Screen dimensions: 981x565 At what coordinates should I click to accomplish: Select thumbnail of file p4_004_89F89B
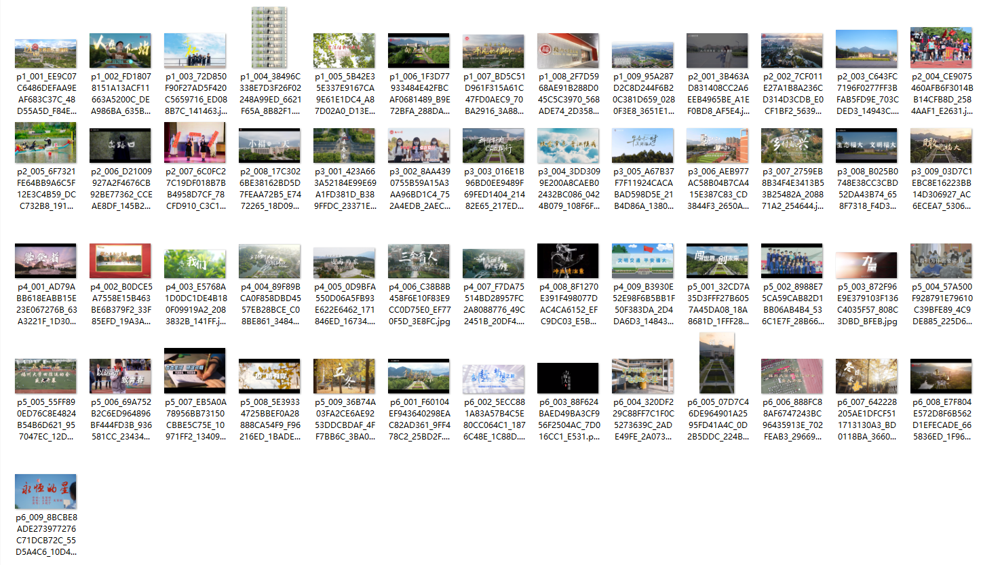tap(269, 261)
